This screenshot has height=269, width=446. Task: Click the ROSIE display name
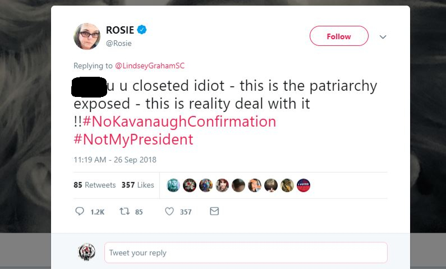click(120, 30)
